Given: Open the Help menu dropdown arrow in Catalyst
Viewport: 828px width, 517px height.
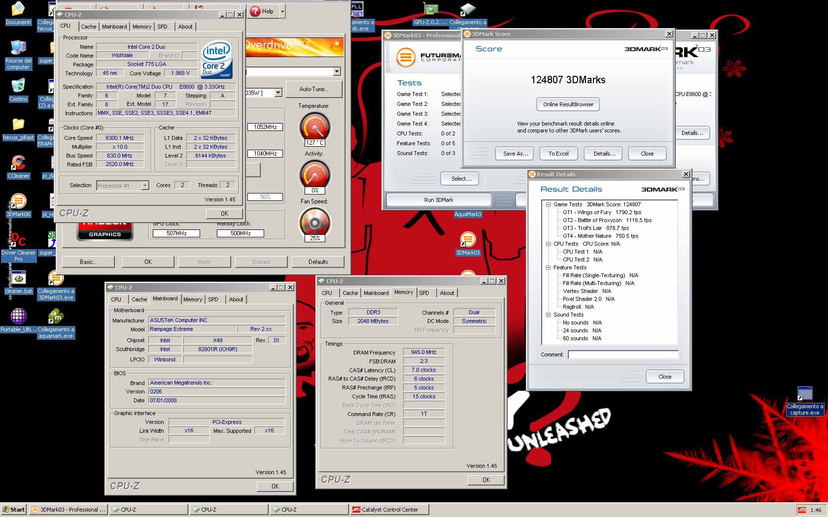Looking at the screenshot, I should click(x=282, y=11).
